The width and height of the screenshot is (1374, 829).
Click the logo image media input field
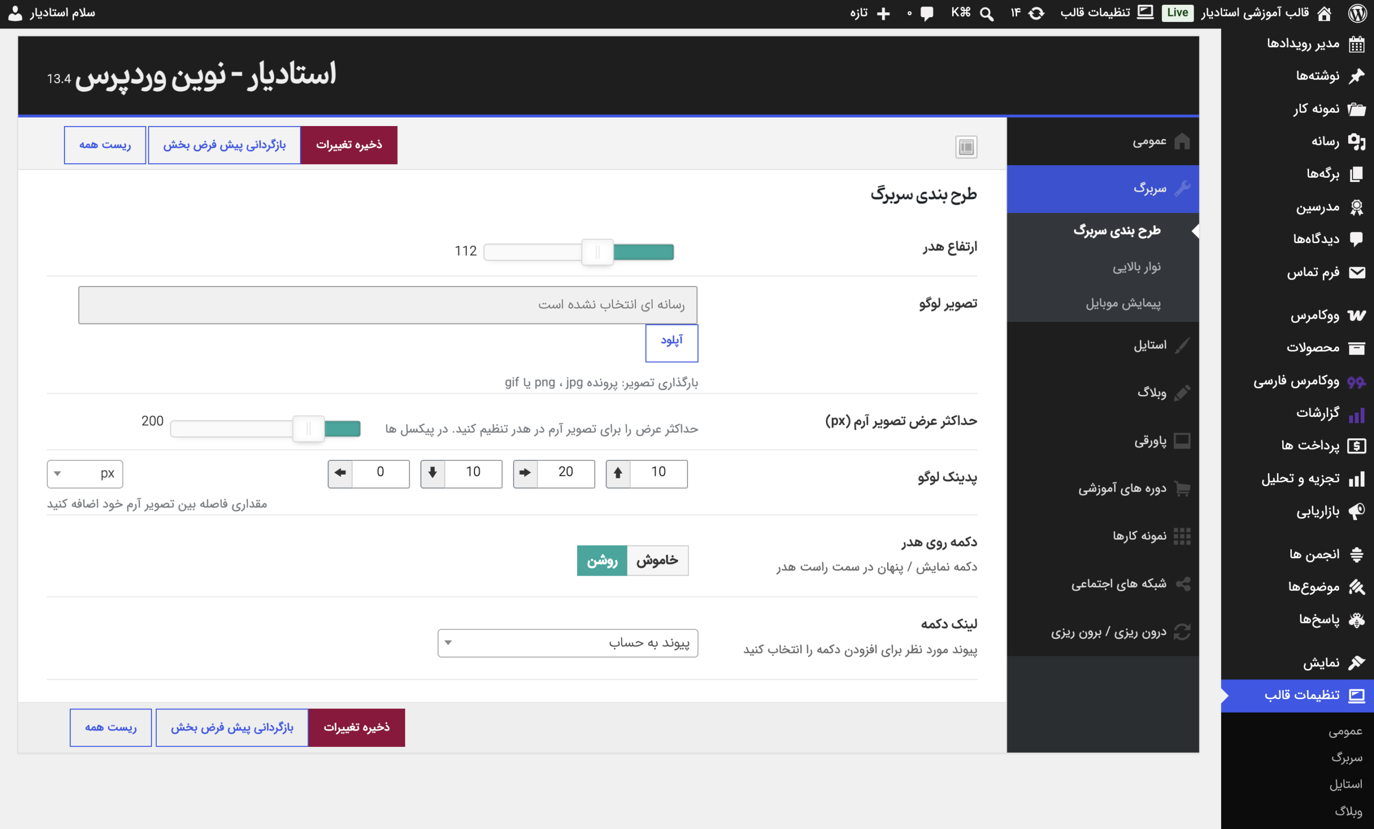click(388, 305)
